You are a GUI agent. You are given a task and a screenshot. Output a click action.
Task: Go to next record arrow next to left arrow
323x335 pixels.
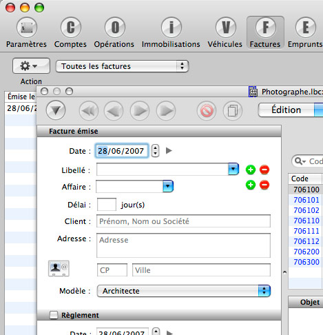coord(140,111)
